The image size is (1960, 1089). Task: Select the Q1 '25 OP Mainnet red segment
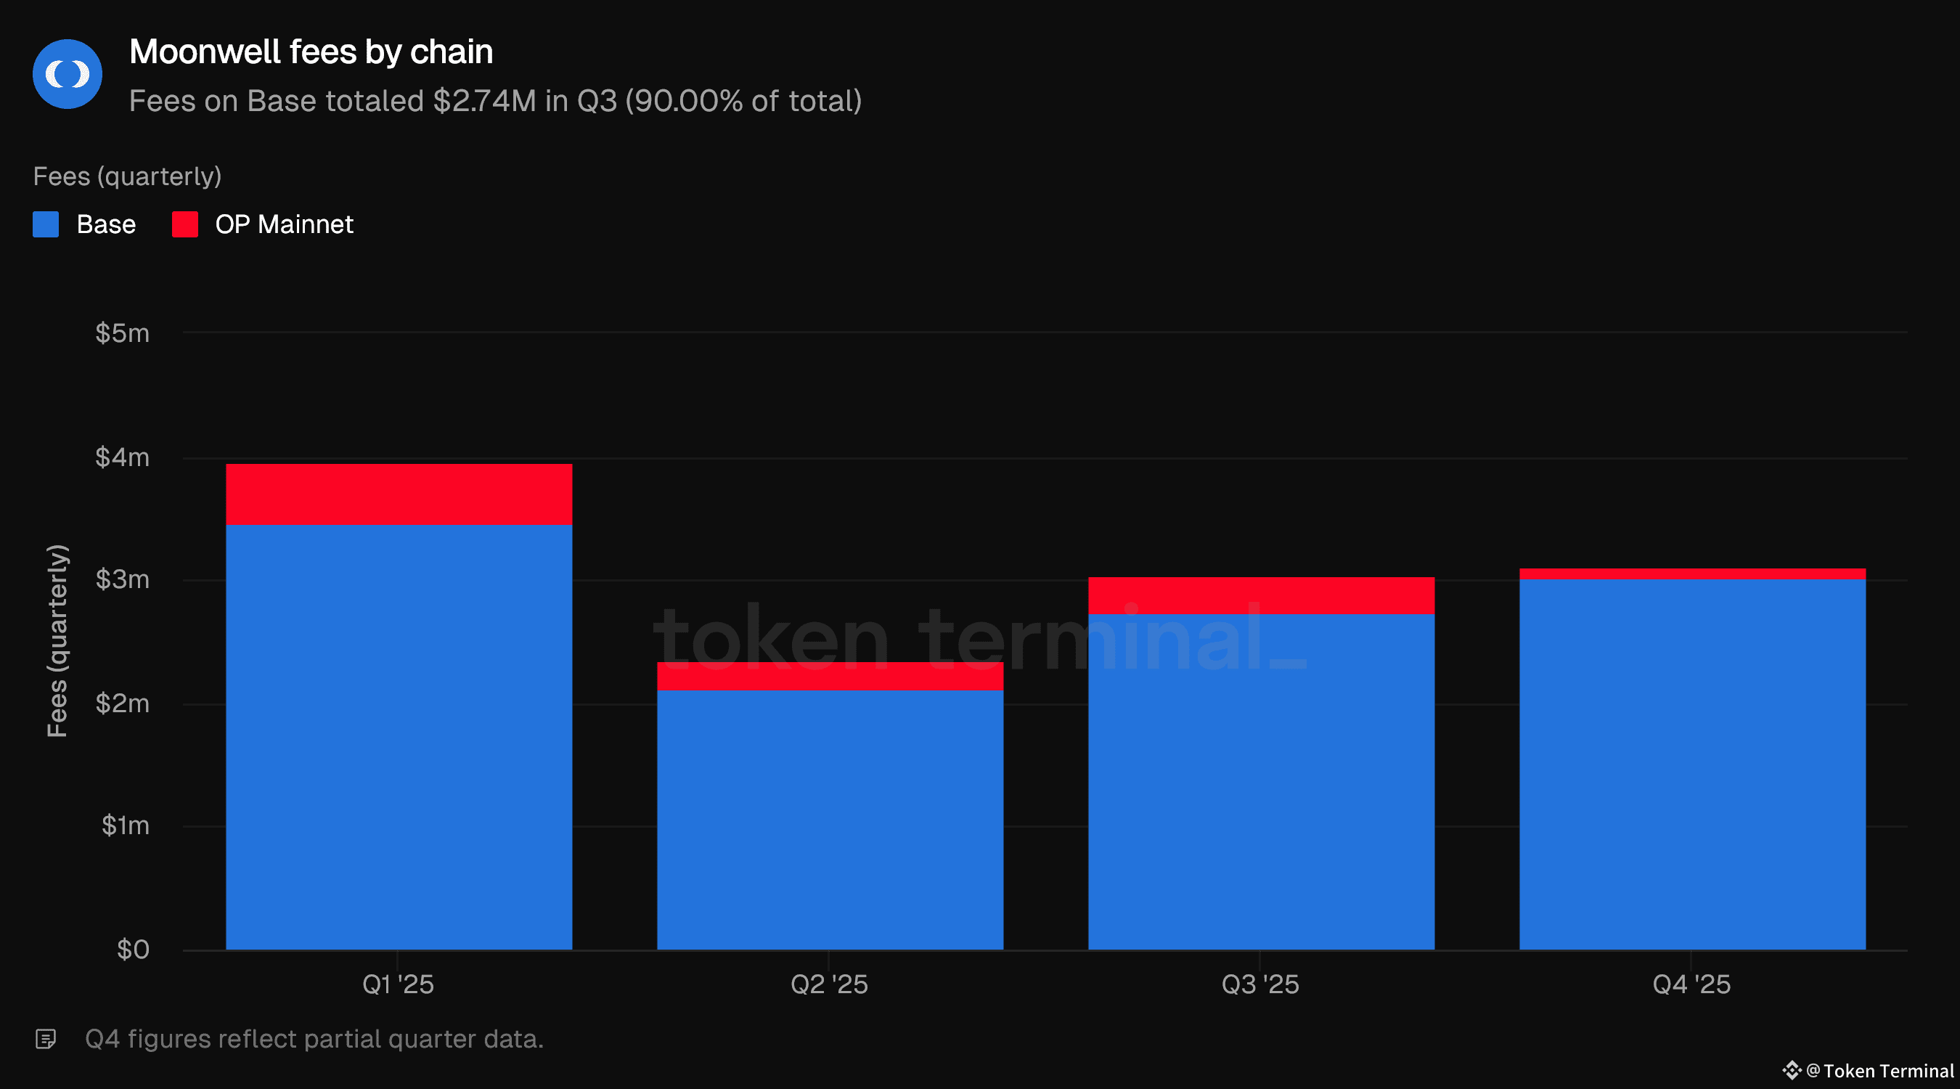pos(399,494)
